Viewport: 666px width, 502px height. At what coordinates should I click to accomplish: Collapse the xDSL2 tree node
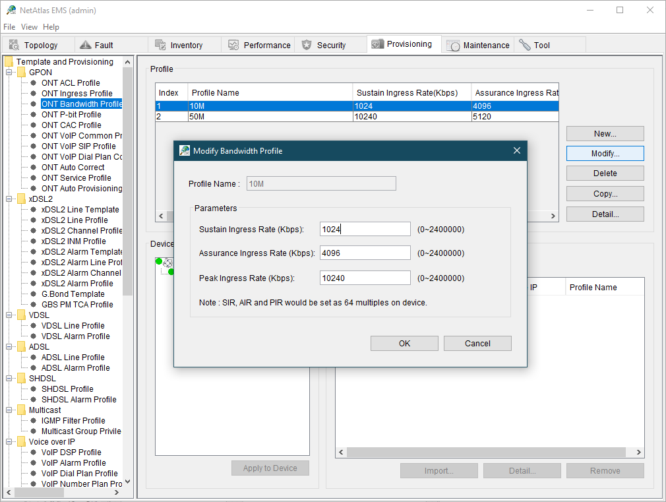[x=9, y=199]
